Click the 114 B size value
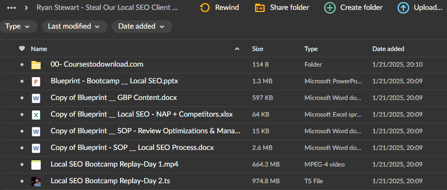Screen dimensions: 447x190 pyautogui.click(x=260, y=65)
